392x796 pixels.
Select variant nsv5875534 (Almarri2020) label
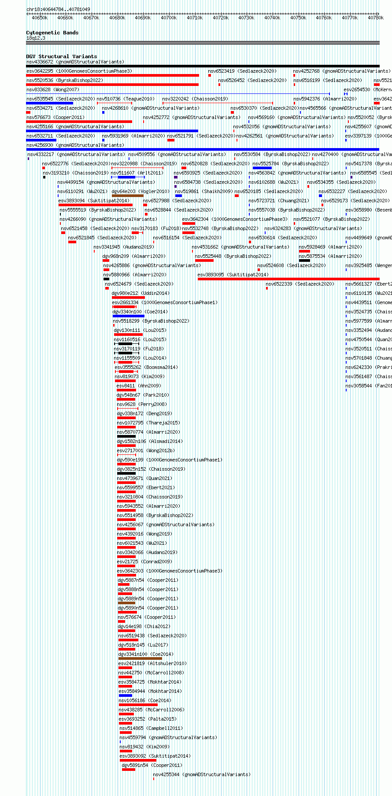(x=330, y=256)
